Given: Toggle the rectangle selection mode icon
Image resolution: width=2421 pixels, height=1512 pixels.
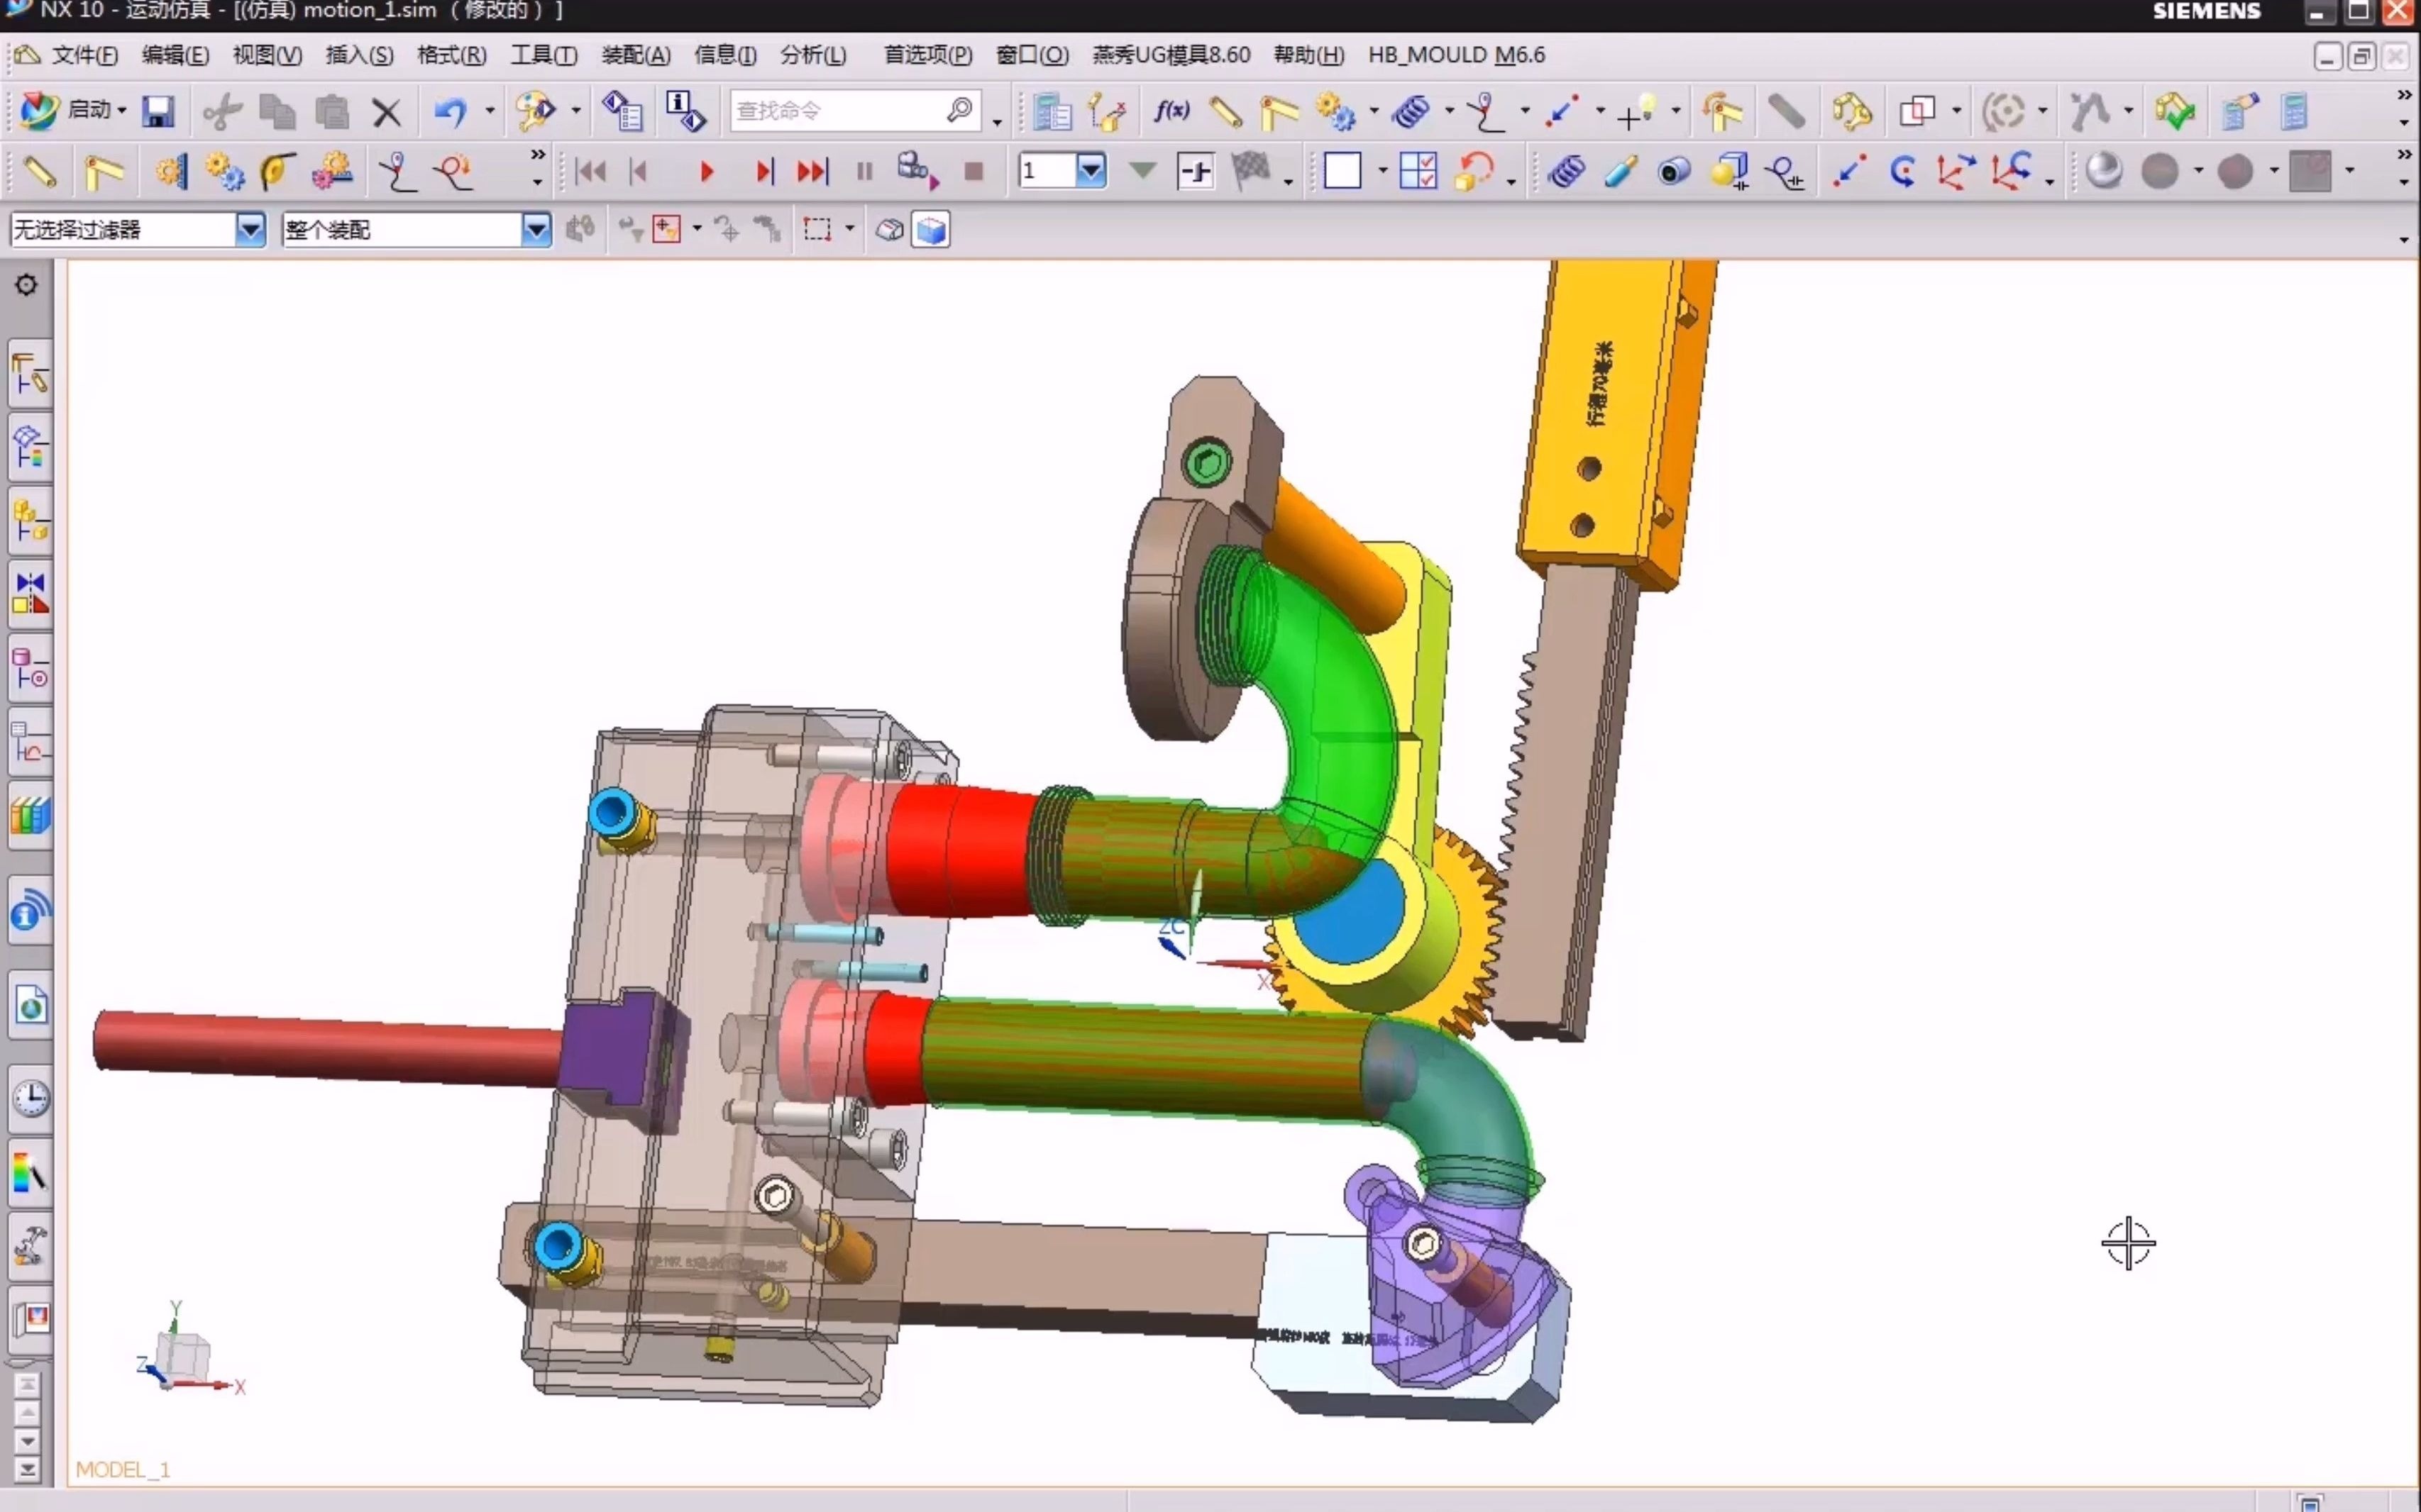Looking at the screenshot, I should point(817,230).
